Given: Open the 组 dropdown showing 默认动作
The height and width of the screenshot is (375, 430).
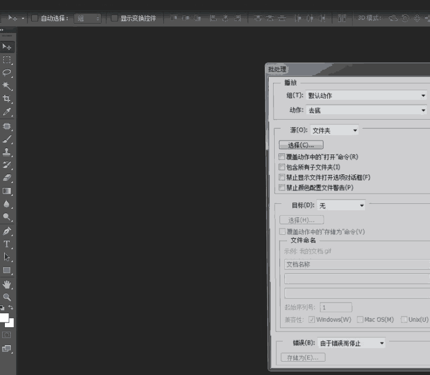Looking at the screenshot, I should click(x=367, y=95).
